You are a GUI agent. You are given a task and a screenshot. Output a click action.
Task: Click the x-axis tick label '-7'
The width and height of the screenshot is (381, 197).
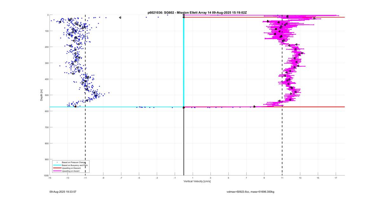point(121,178)
